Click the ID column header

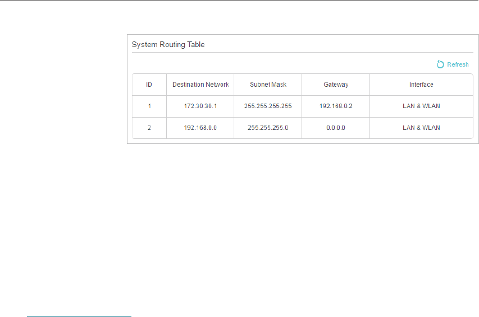[149, 85]
